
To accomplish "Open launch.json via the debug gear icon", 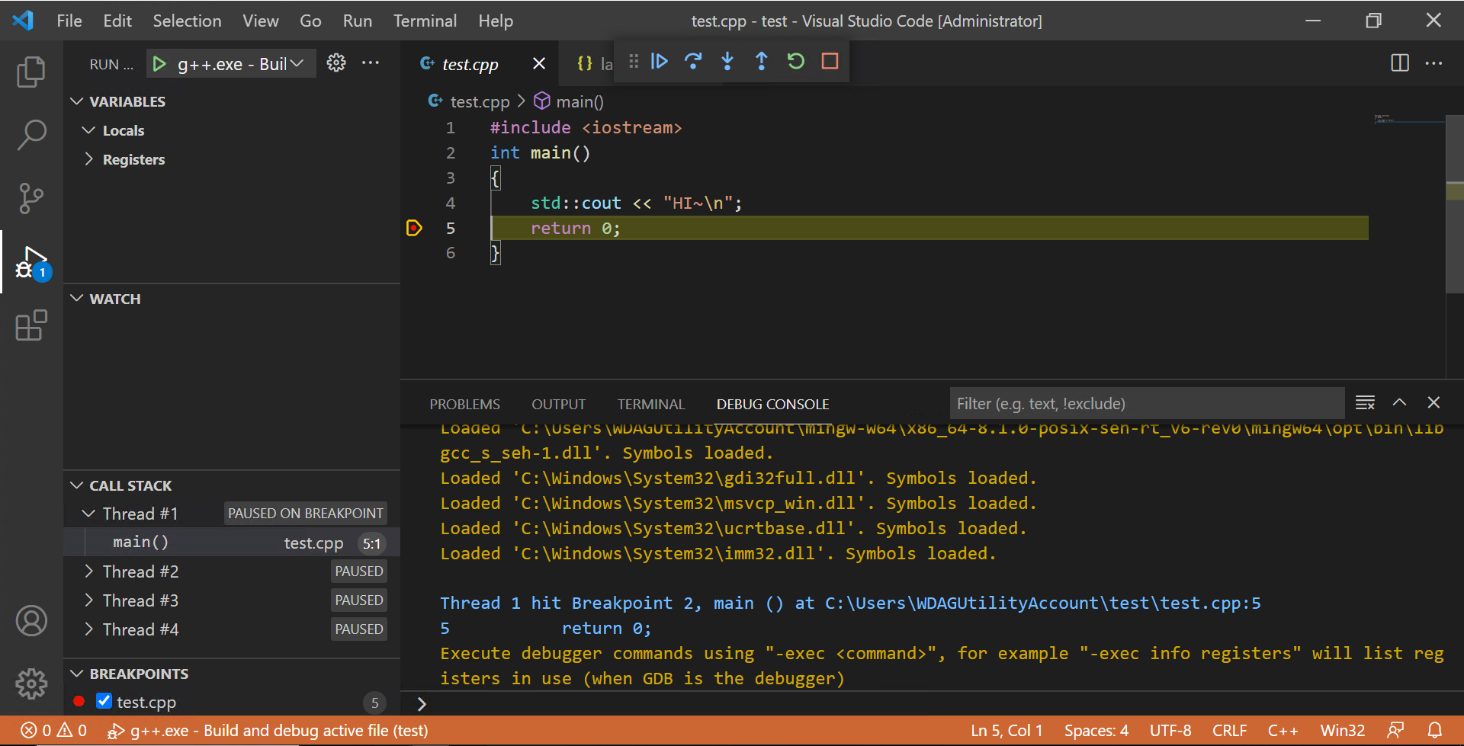I will pos(336,62).
